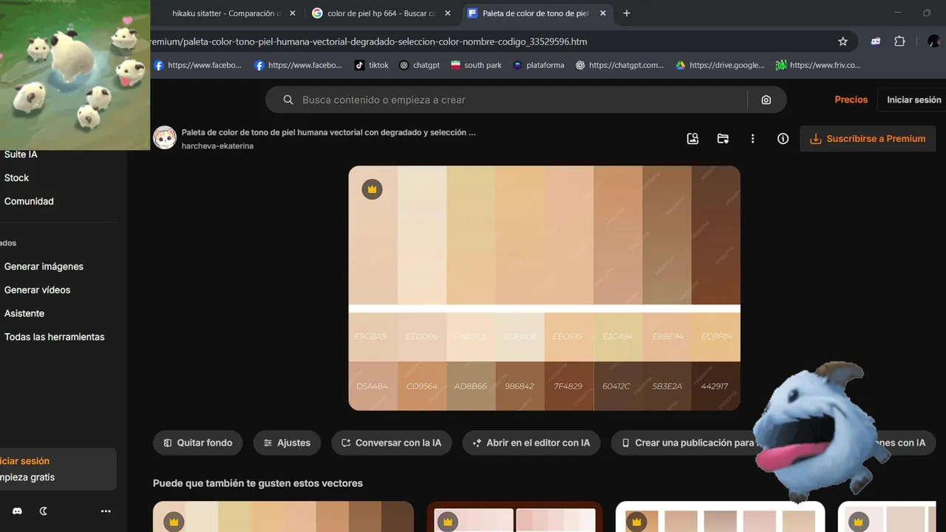
Task: Open the south park bookmark
Action: [x=476, y=65]
